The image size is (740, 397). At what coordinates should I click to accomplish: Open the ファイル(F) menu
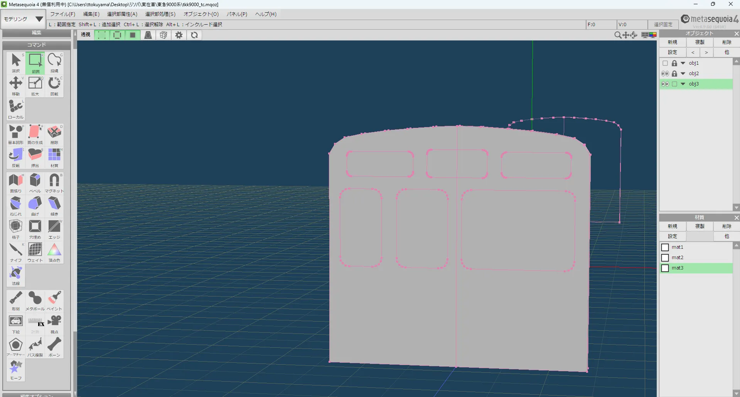click(62, 14)
